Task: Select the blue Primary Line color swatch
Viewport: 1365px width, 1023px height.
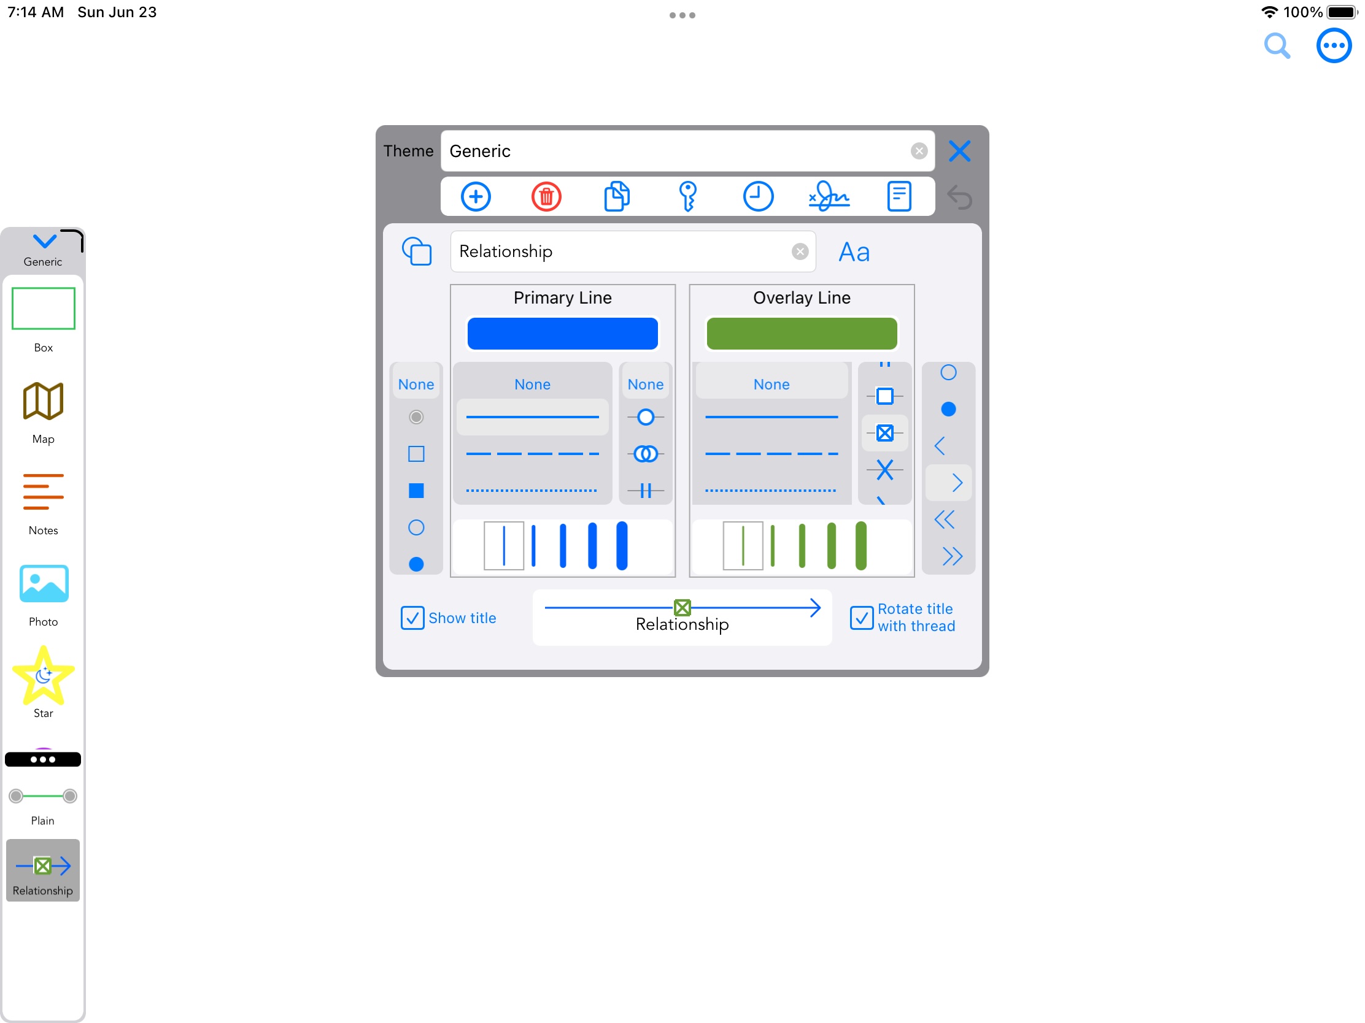Action: point(562,332)
